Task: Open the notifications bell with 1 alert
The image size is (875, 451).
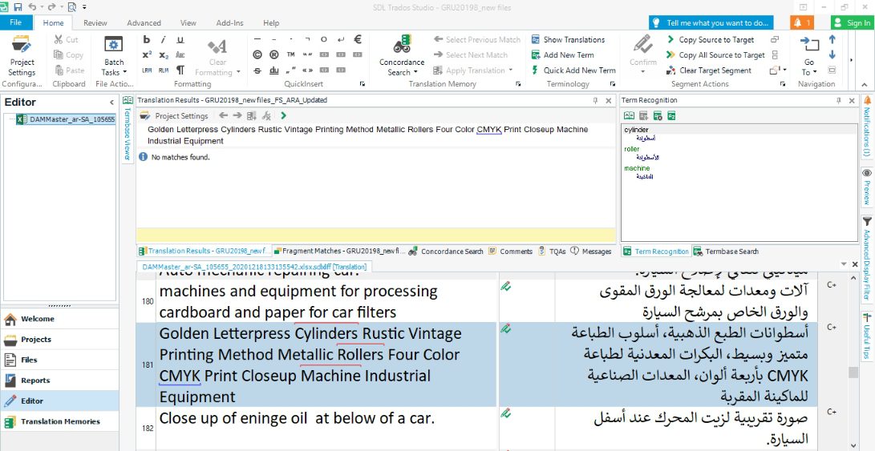Action: 801,23
